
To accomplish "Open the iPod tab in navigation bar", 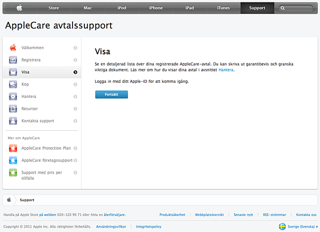I will (x=121, y=8).
